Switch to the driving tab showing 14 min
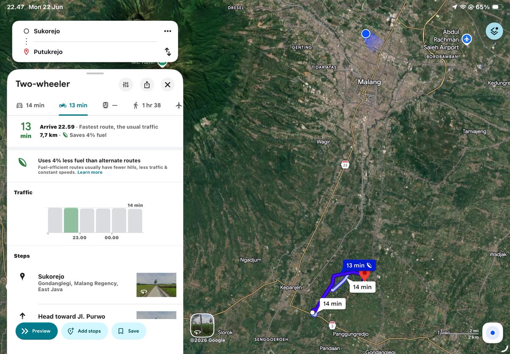This screenshot has height=354, width=510. pos(30,105)
